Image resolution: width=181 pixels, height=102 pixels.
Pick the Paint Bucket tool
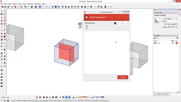coord(2,14)
